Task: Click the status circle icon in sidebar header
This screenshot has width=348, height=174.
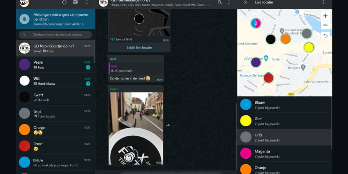Action: point(64,2)
